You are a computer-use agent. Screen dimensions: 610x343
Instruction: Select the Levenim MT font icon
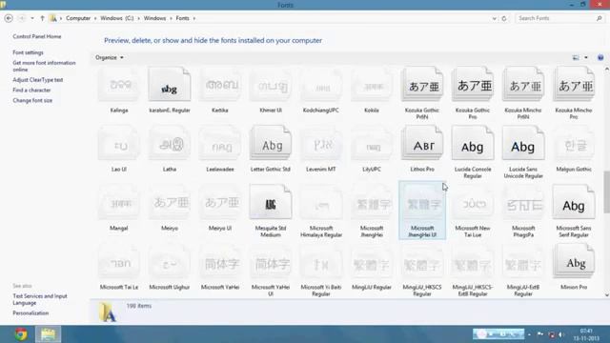click(x=321, y=144)
